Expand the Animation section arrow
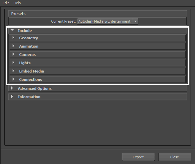The image size is (195, 164). coord(14,46)
